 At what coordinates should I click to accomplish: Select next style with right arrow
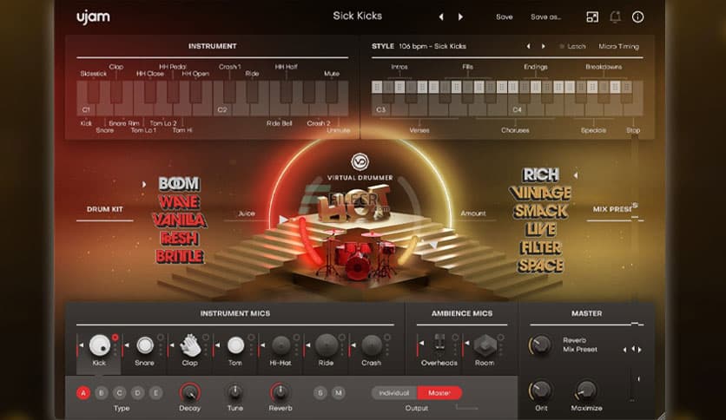(543, 46)
